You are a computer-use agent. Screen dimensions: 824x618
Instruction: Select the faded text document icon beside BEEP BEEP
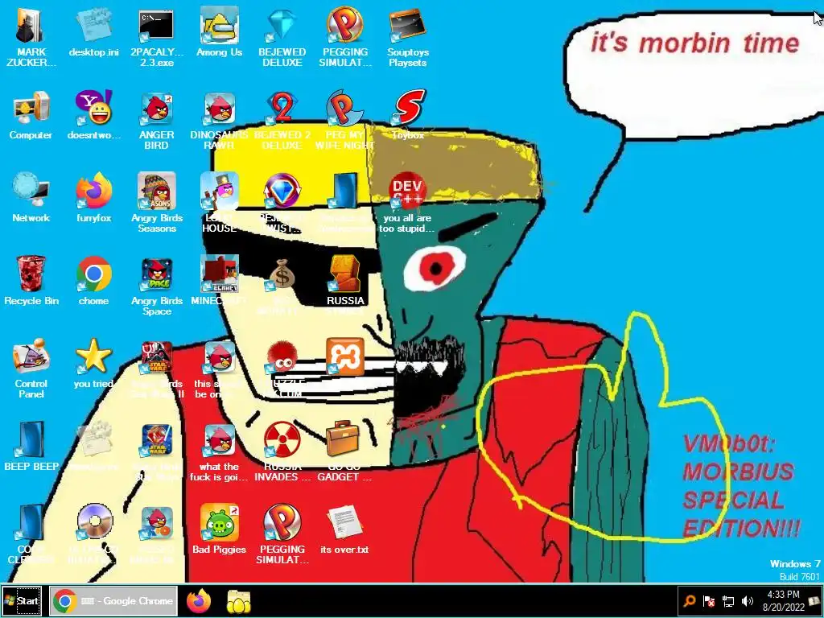pos(93,440)
